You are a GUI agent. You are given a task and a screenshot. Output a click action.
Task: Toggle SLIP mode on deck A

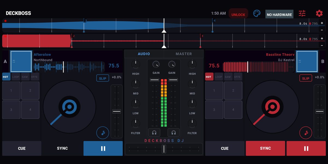[x=103, y=78]
